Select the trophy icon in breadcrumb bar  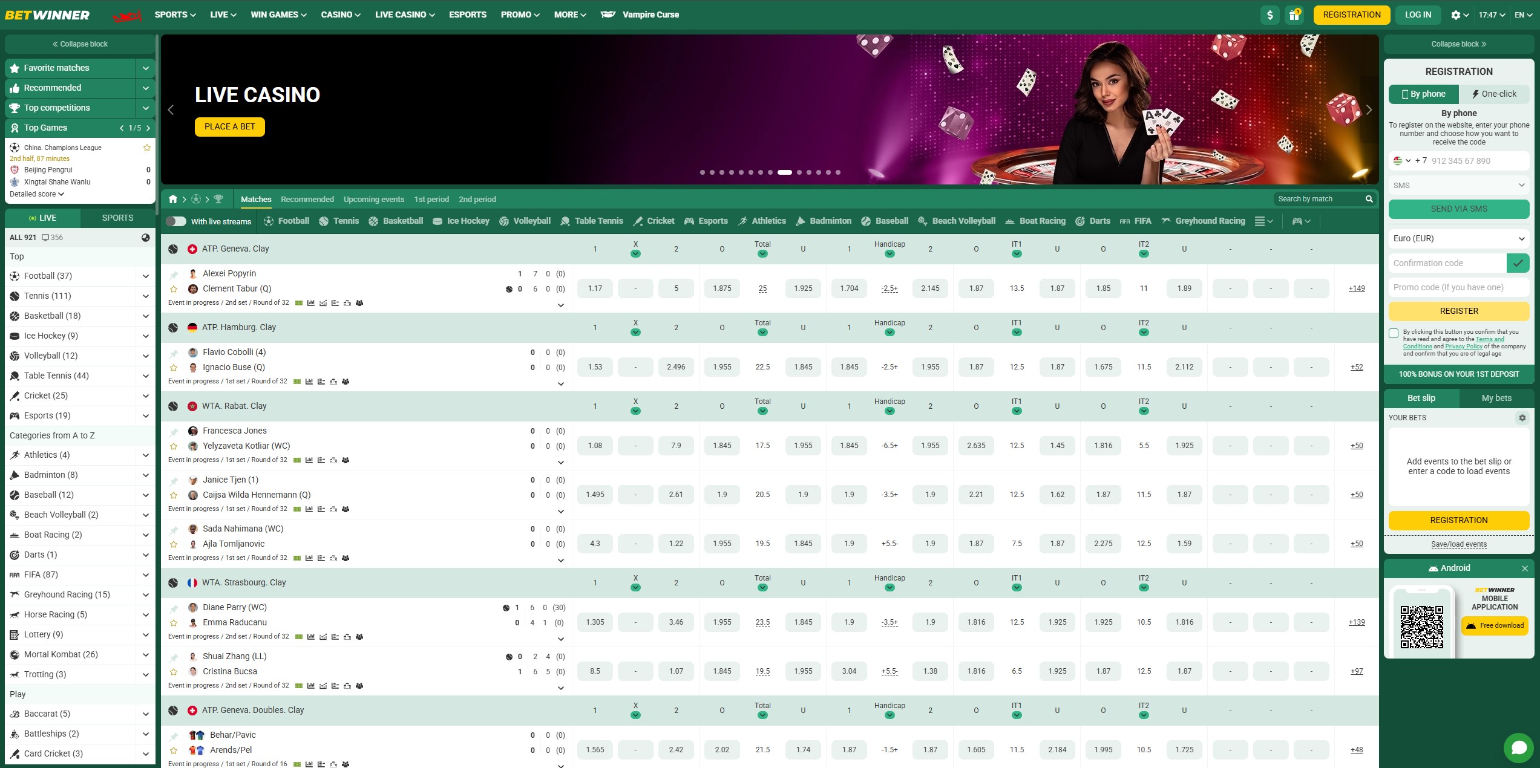tap(218, 199)
